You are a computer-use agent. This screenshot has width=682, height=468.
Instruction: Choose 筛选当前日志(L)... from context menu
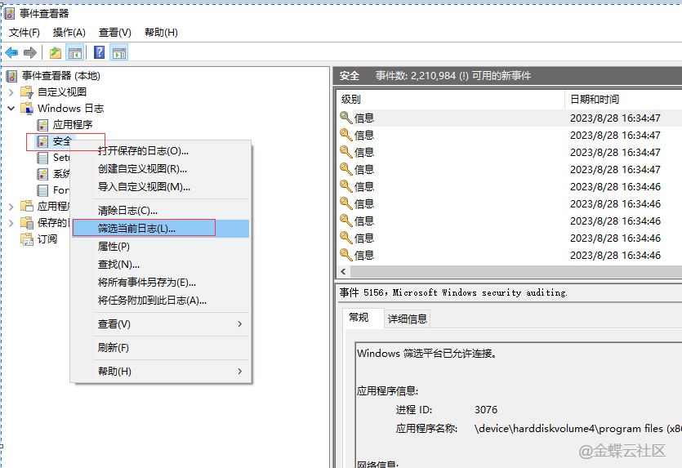(x=136, y=229)
